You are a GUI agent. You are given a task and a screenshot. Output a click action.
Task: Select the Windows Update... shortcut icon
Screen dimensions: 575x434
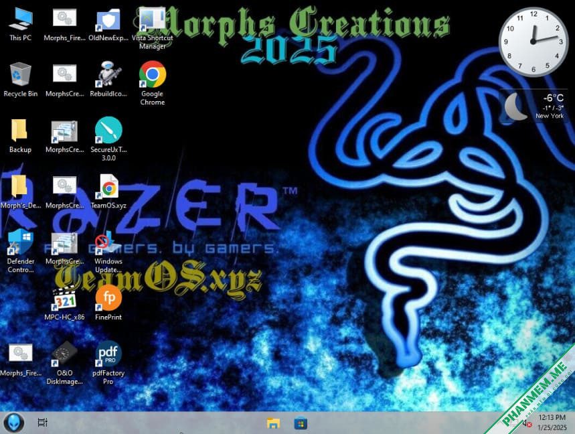108,251
